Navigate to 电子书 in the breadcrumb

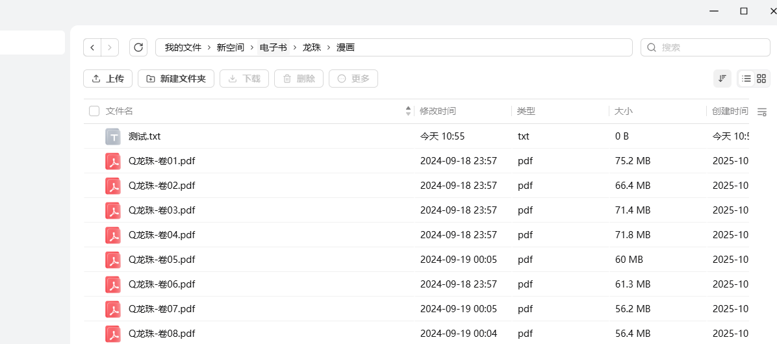[273, 47]
